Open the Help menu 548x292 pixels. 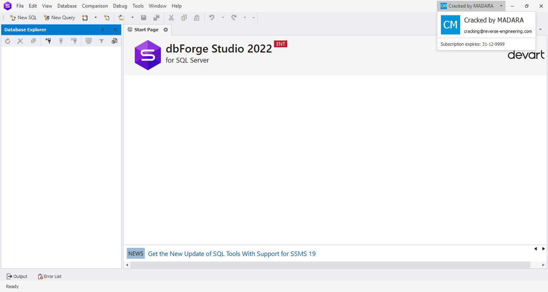pos(177,6)
